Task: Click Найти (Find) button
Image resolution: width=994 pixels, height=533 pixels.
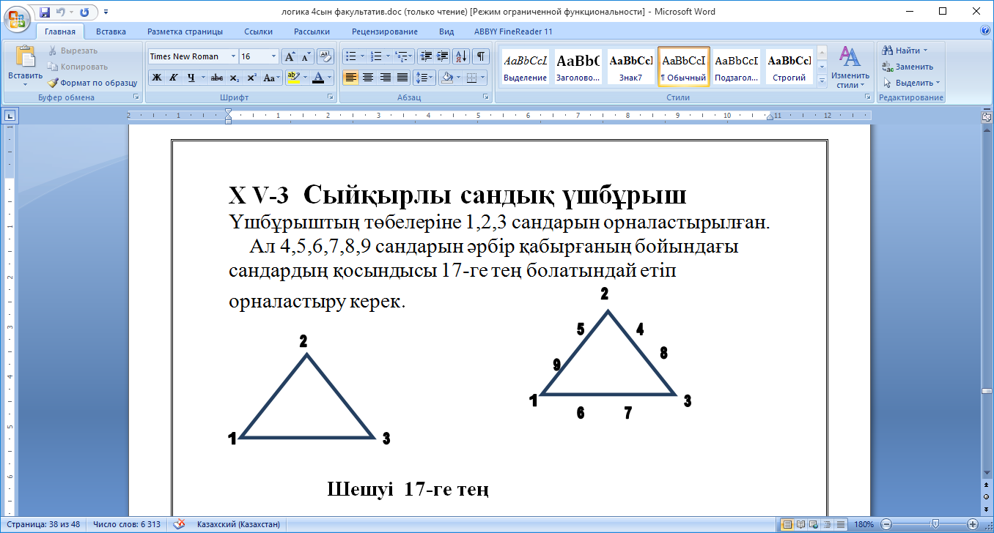Action: point(906,51)
